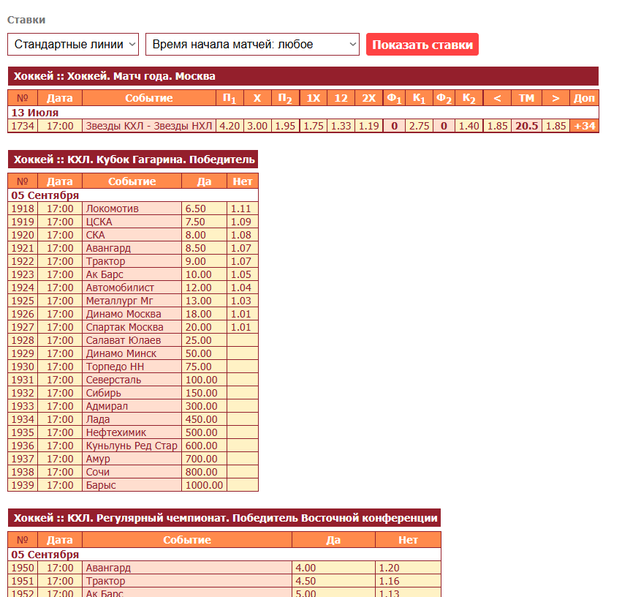The width and height of the screenshot is (641, 597).
Task: Click the Куньлунь Ред Стар team name
Action: [132, 446]
